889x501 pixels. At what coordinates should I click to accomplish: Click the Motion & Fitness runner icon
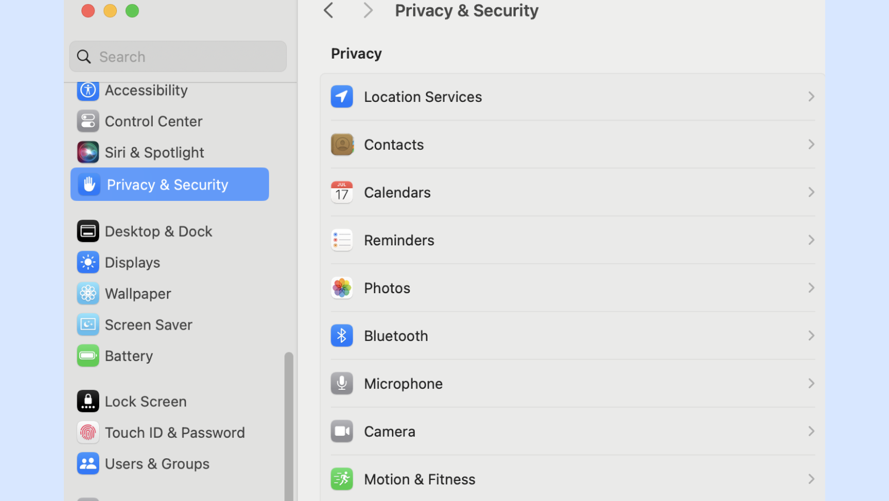pyautogui.click(x=342, y=479)
